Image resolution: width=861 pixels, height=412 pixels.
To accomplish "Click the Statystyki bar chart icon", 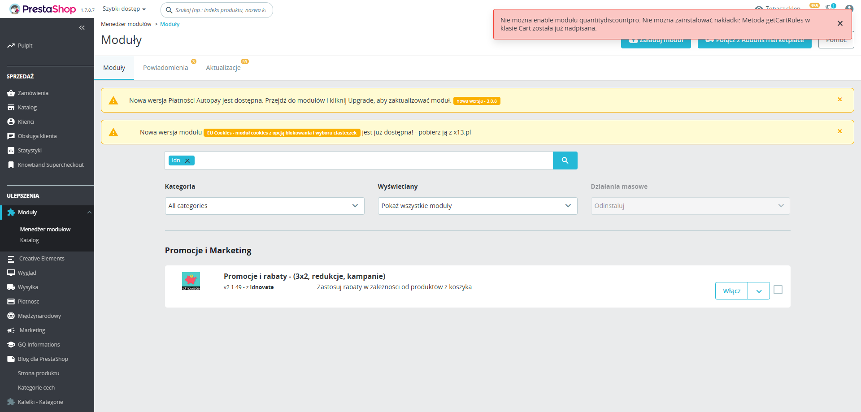I will click(11, 151).
